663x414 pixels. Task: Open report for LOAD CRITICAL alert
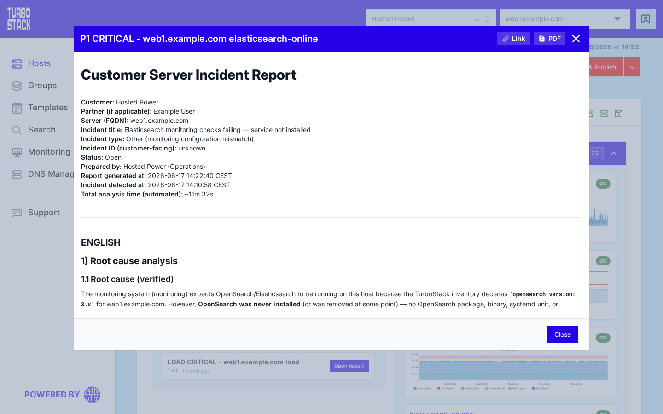pos(349,366)
